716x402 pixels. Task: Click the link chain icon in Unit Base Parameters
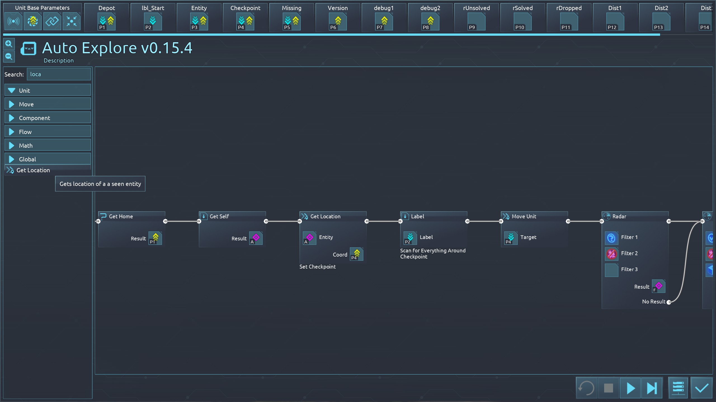(52, 21)
